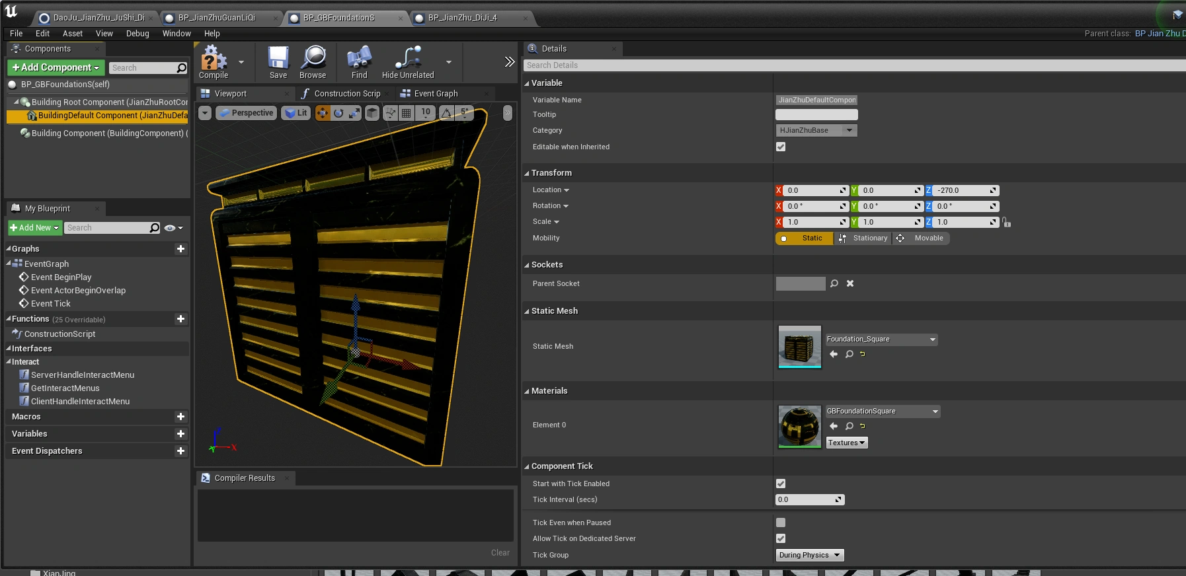Screen dimensions: 1186x576
Task: Click the Textures button under materials
Action: (x=846, y=443)
